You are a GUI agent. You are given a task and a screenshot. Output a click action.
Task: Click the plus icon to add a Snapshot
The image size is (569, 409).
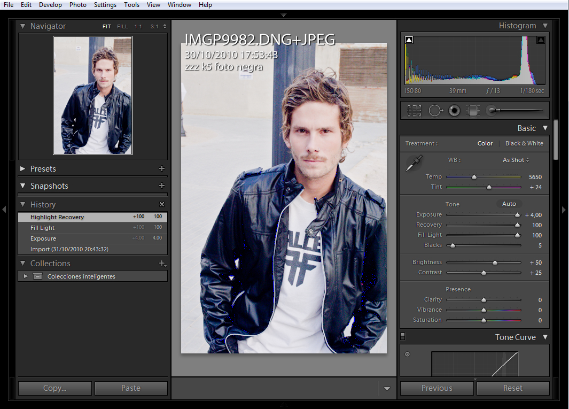162,186
